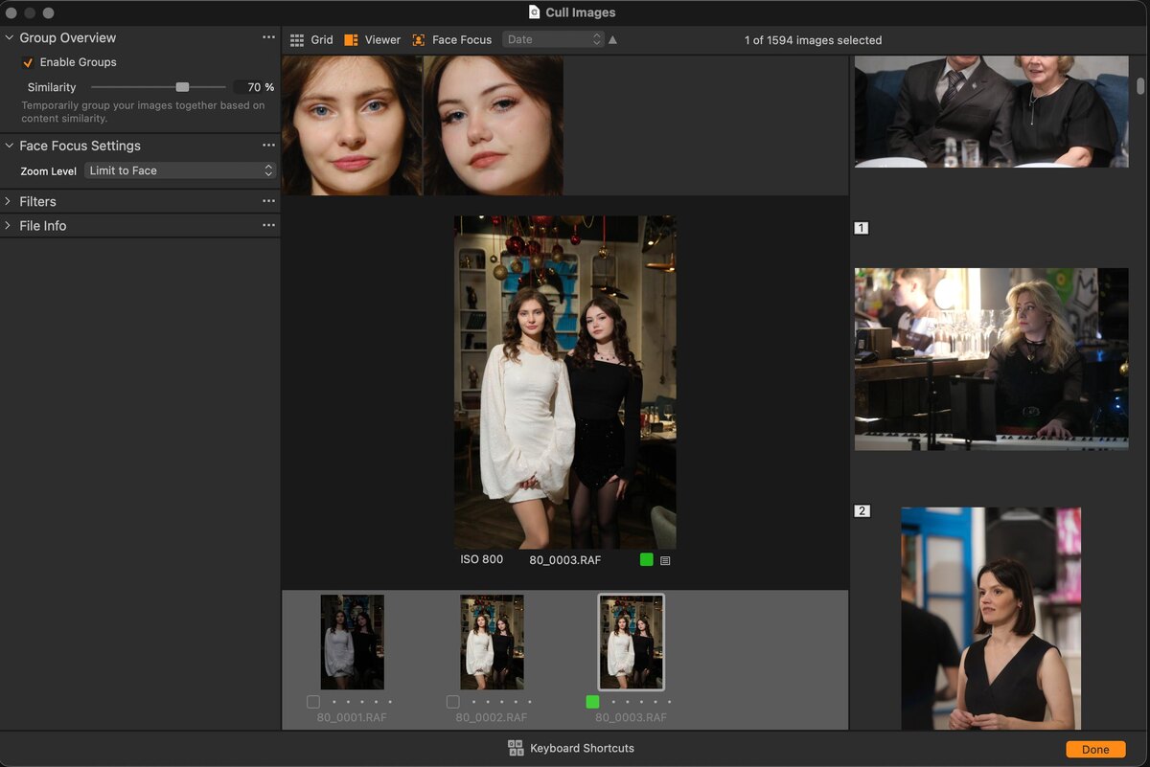Viewport: 1150px width, 767px height.
Task: Open Group Overview options ellipsis
Action: pyautogui.click(x=268, y=37)
